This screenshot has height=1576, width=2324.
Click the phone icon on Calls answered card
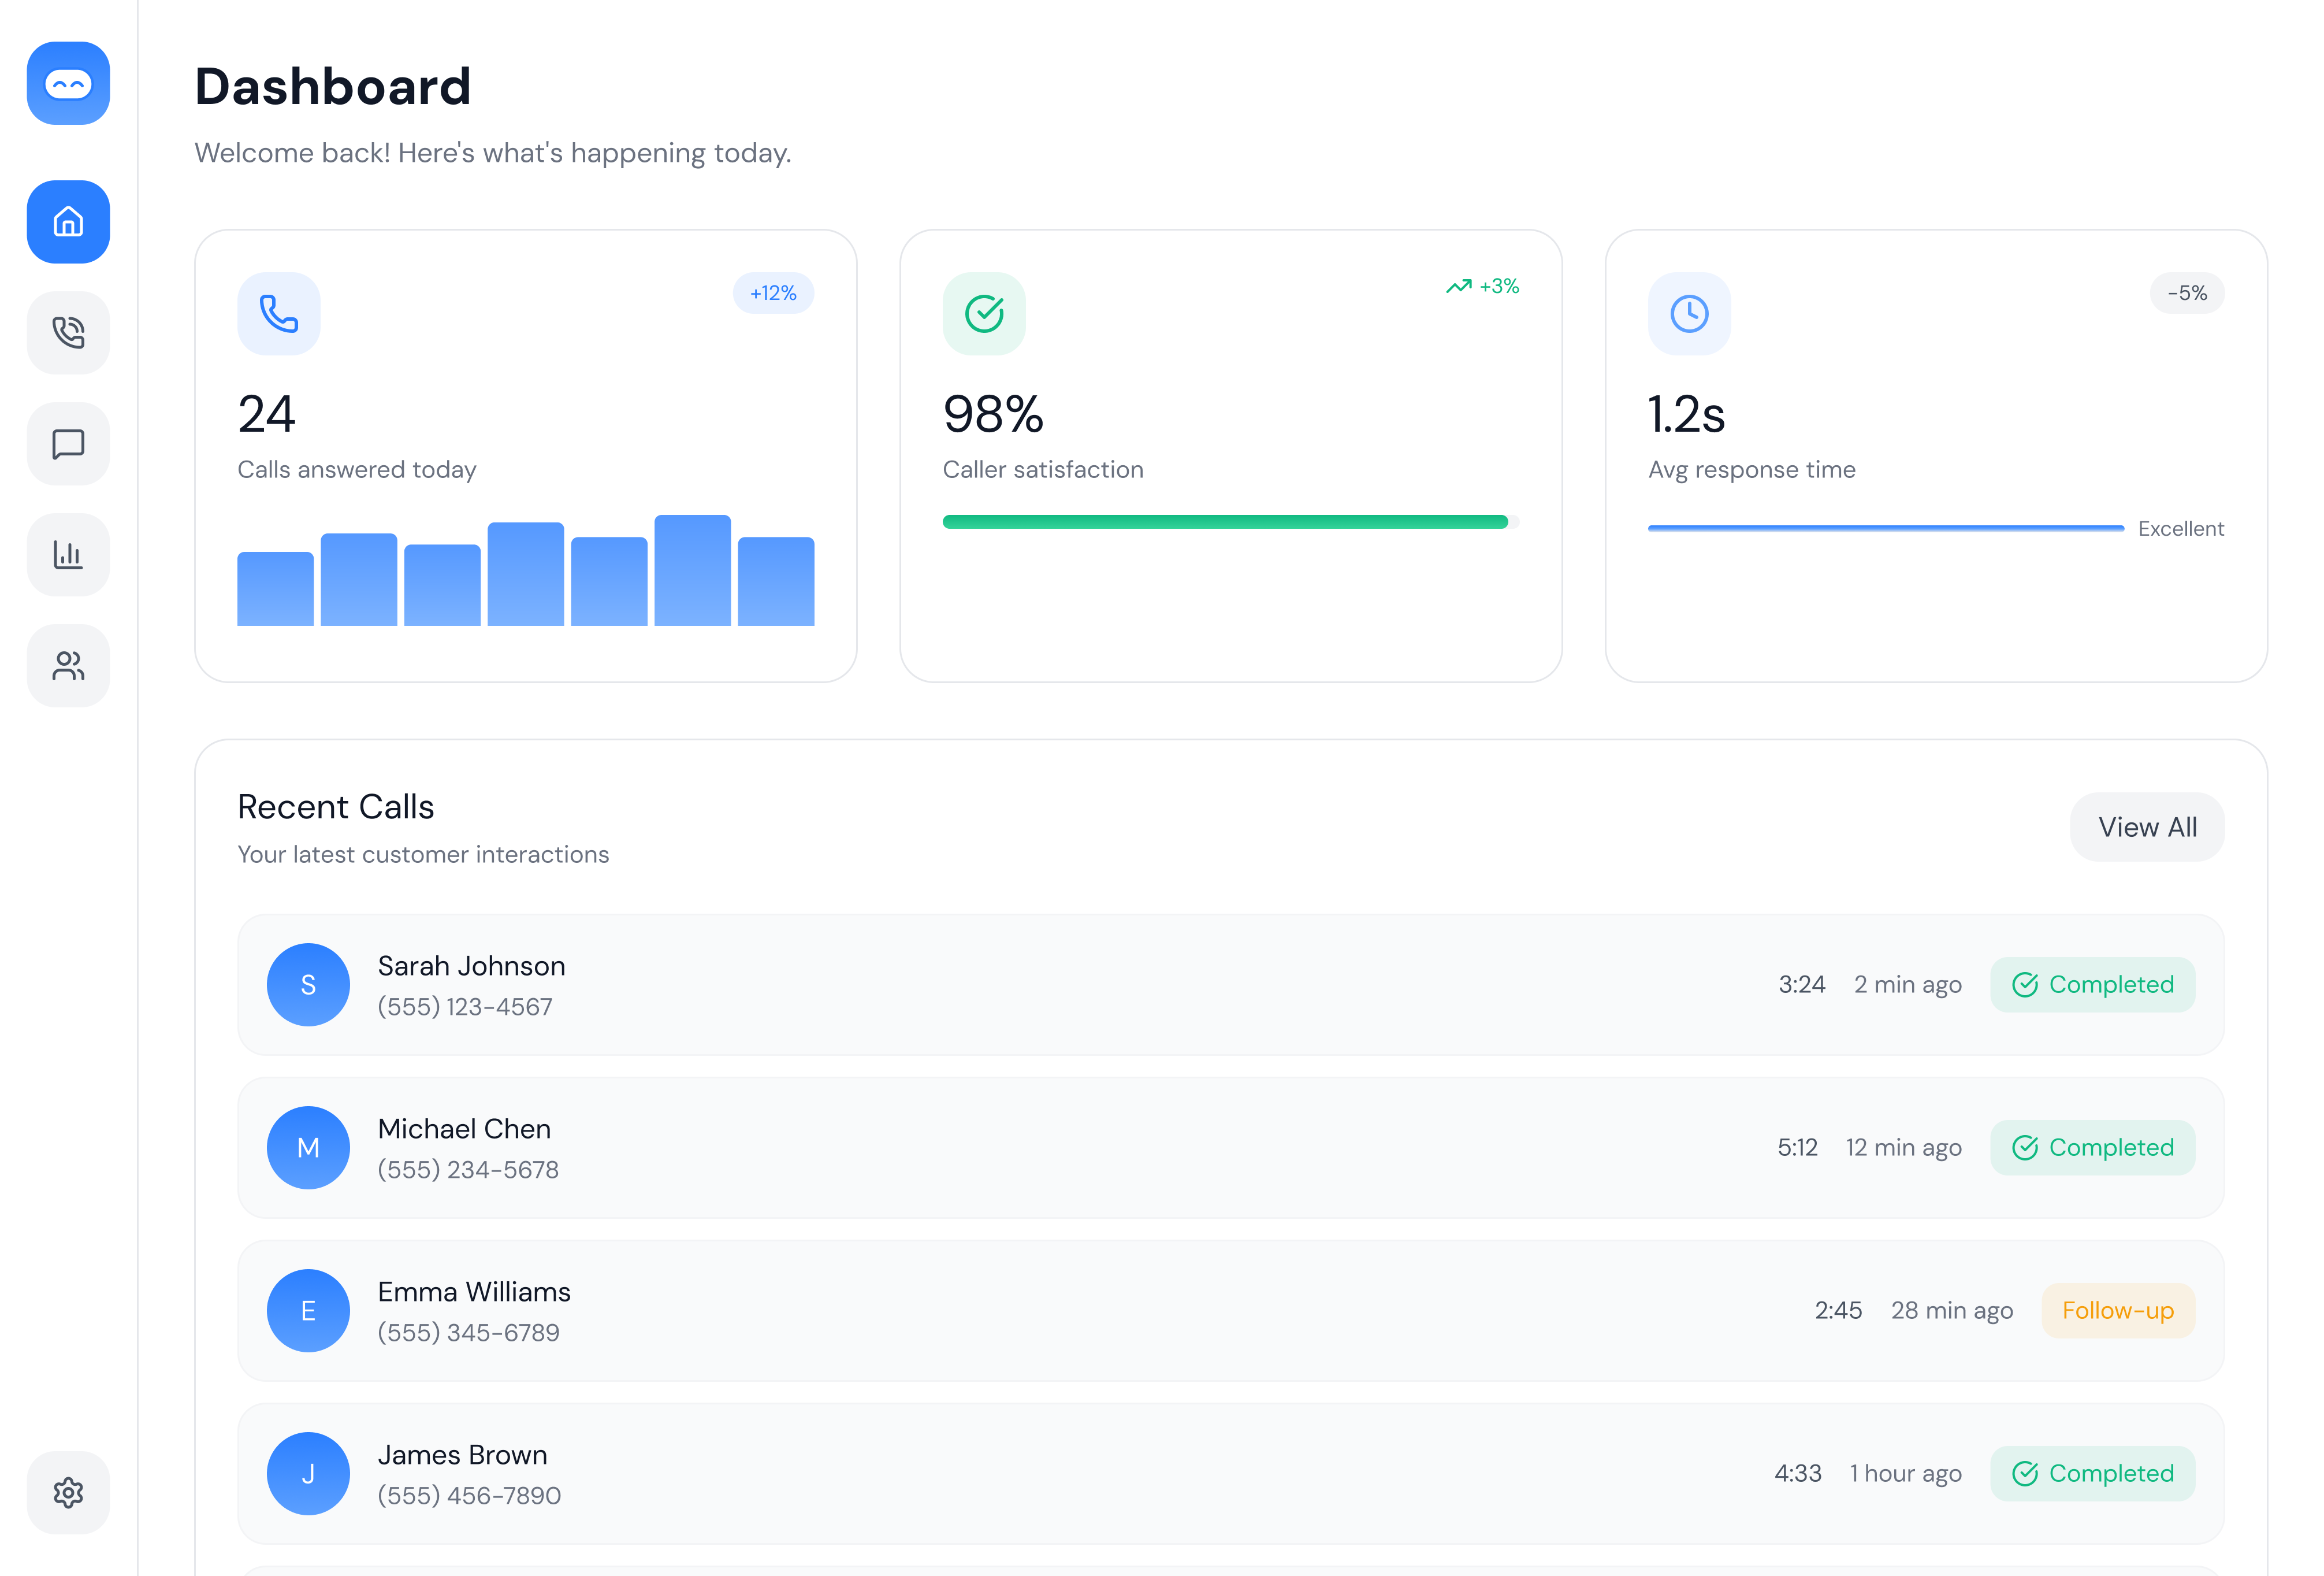tap(278, 313)
